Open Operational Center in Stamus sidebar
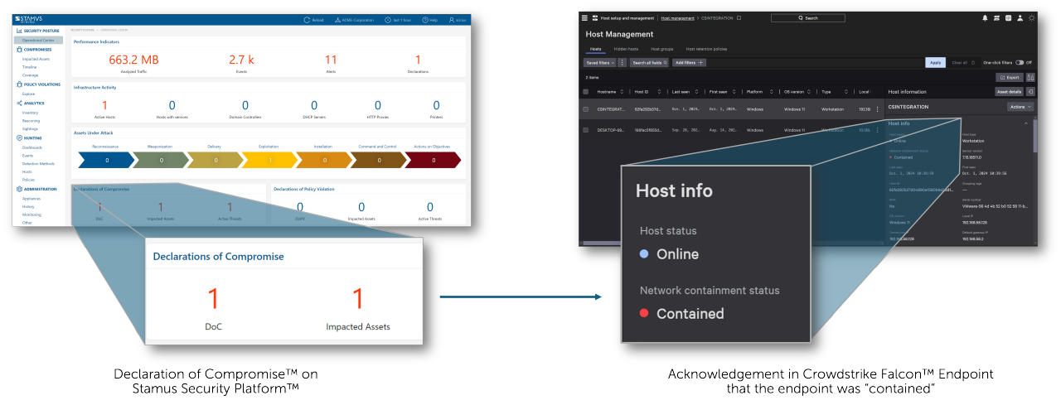Viewport: 1061px width, 405px height. (x=38, y=40)
